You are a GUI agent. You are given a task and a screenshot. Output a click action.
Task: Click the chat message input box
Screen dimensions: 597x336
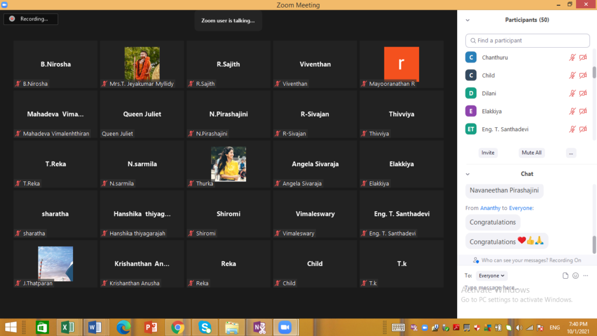[527, 288]
